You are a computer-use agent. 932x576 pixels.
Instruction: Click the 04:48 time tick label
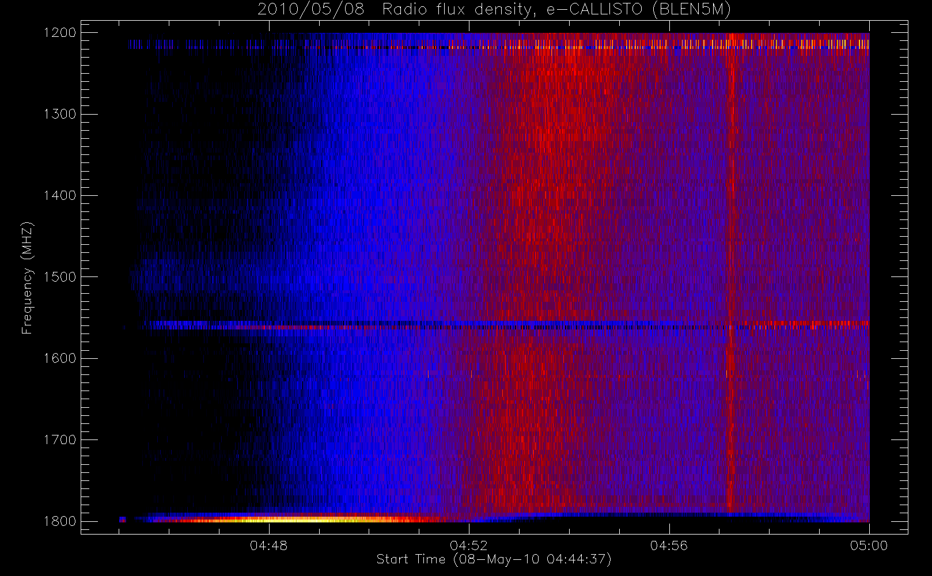click(x=269, y=545)
